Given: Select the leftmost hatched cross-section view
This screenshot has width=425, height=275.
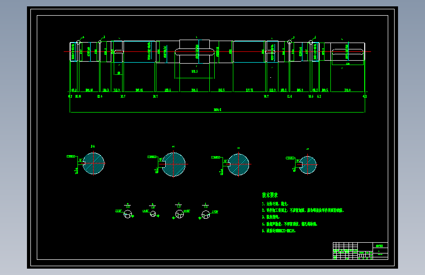Looking at the screenshot, I should coord(93,163).
